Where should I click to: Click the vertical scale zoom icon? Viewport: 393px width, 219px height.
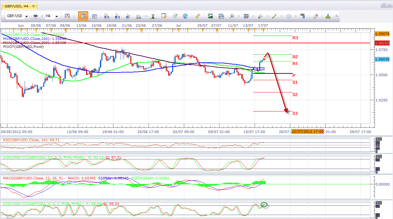click(x=139, y=16)
